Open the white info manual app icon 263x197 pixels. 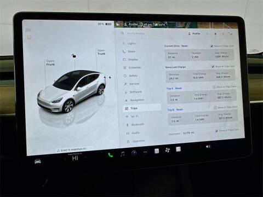tap(157, 151)
